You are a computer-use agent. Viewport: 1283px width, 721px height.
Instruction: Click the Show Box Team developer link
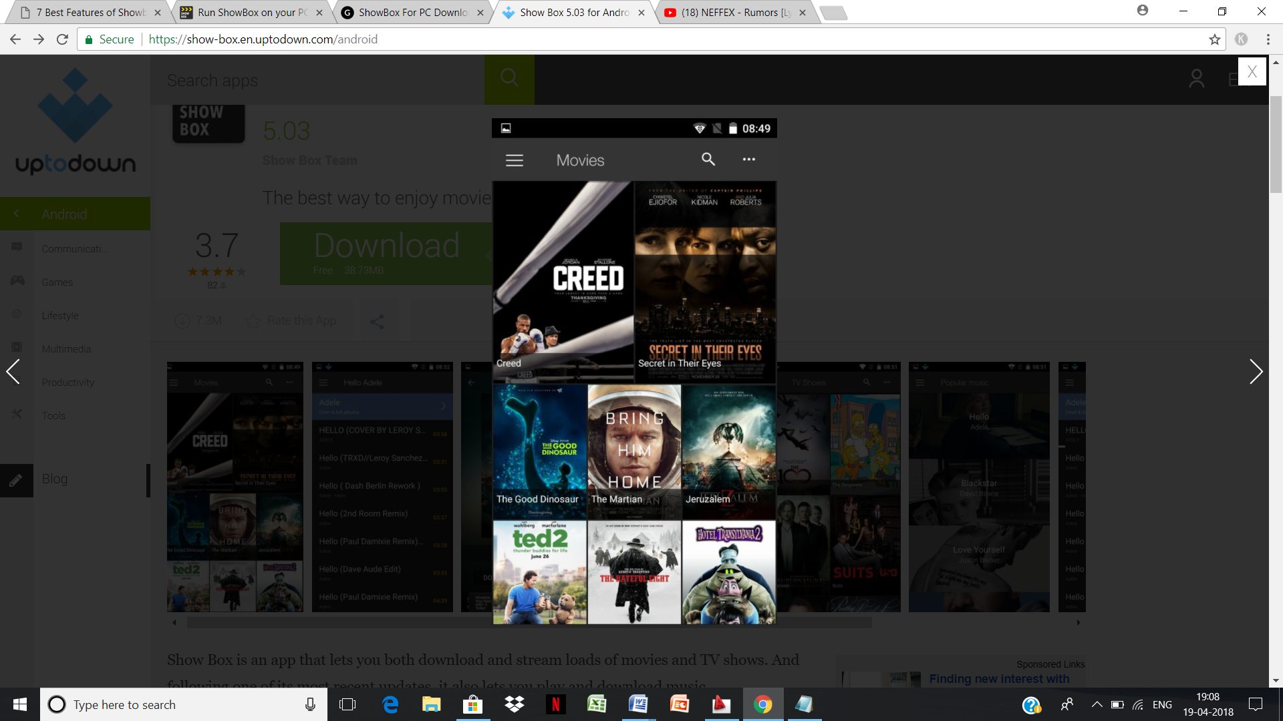click(x=309, y=160)
